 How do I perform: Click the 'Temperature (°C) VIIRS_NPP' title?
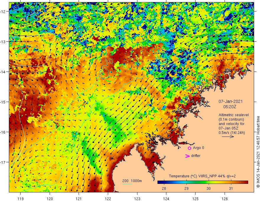click(x=191, y=176)
